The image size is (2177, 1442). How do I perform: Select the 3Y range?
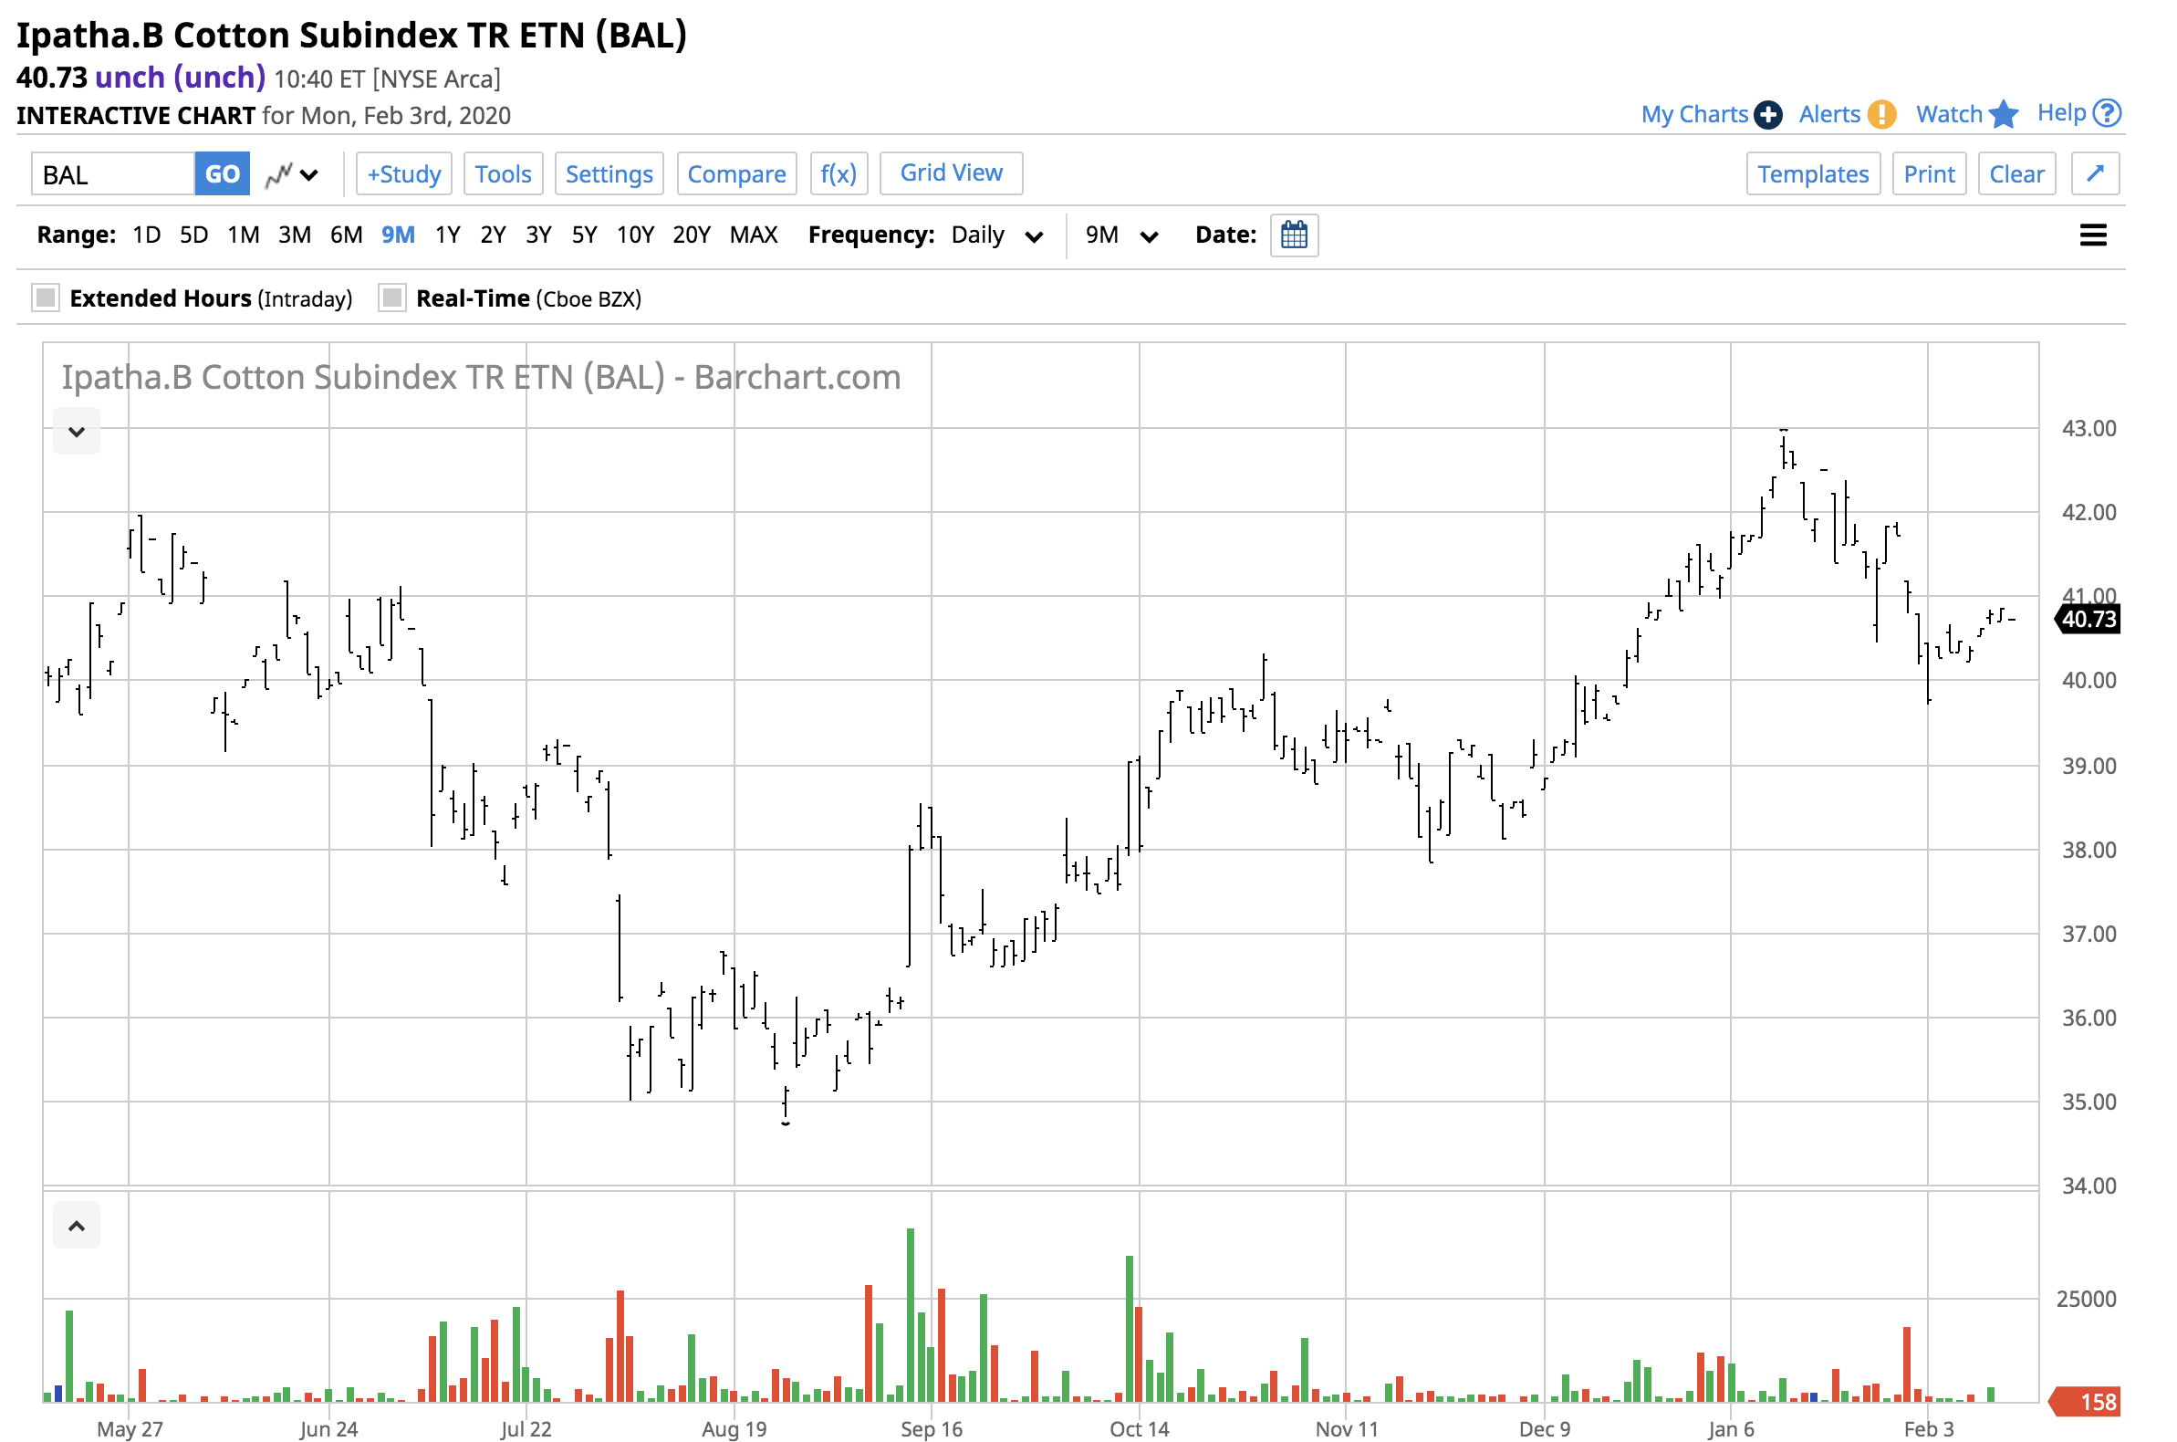(x=537, y=235)
